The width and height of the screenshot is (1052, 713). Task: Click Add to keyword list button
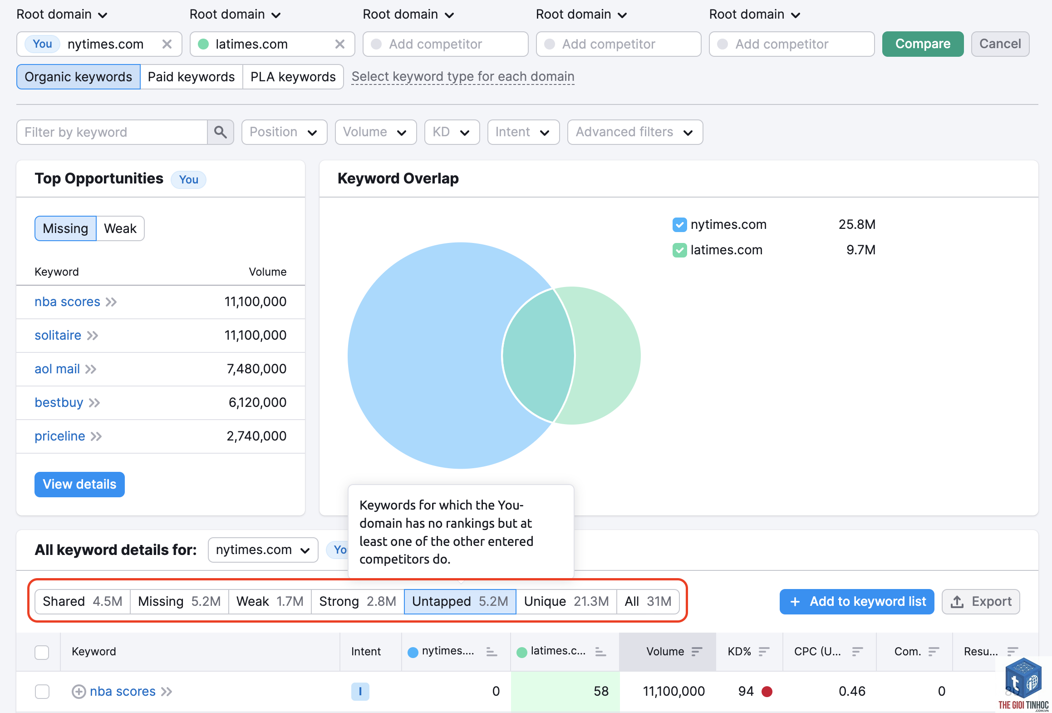tap(857, 602)
